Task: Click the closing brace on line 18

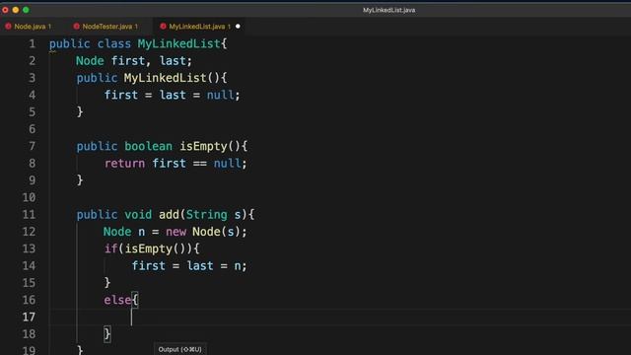Action: pyautogui.click(x=107, y=334)
